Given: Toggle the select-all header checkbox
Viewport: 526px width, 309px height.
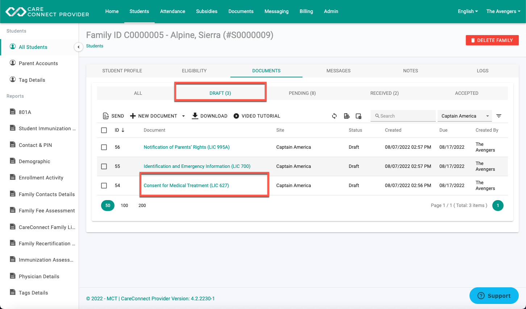Looking at the screenshot, I should coord(104,130).
